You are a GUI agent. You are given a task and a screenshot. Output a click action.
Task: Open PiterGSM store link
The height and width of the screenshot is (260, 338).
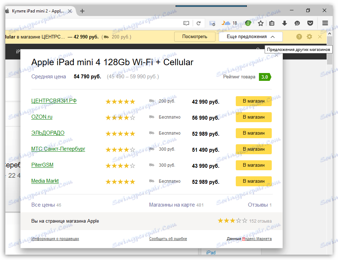(42, 165)
